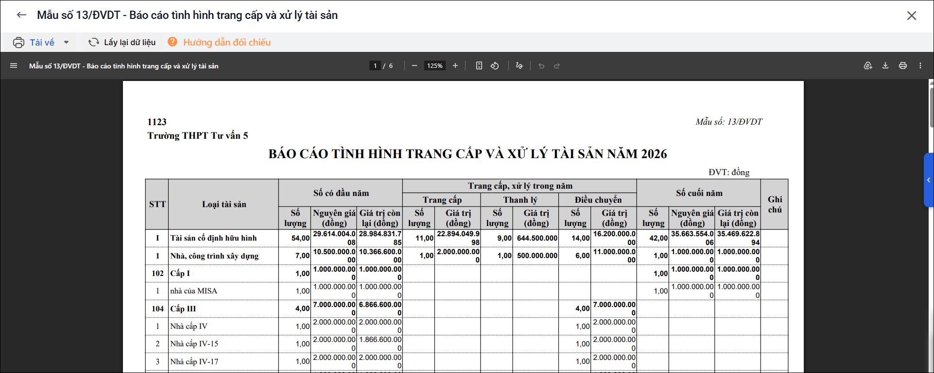Click the 644.500.000 Thanh lý value
This screenshot has width=934, height=373.
[537, 238]
